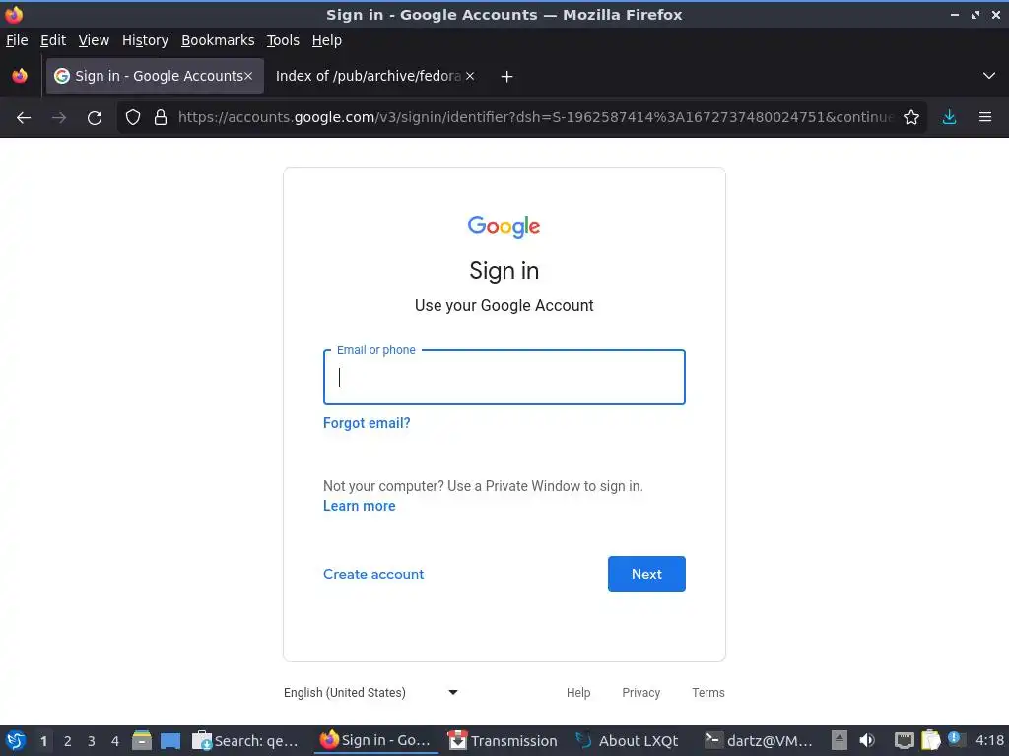Open the LXQt application menu
1009x756 pixels.
16,741
